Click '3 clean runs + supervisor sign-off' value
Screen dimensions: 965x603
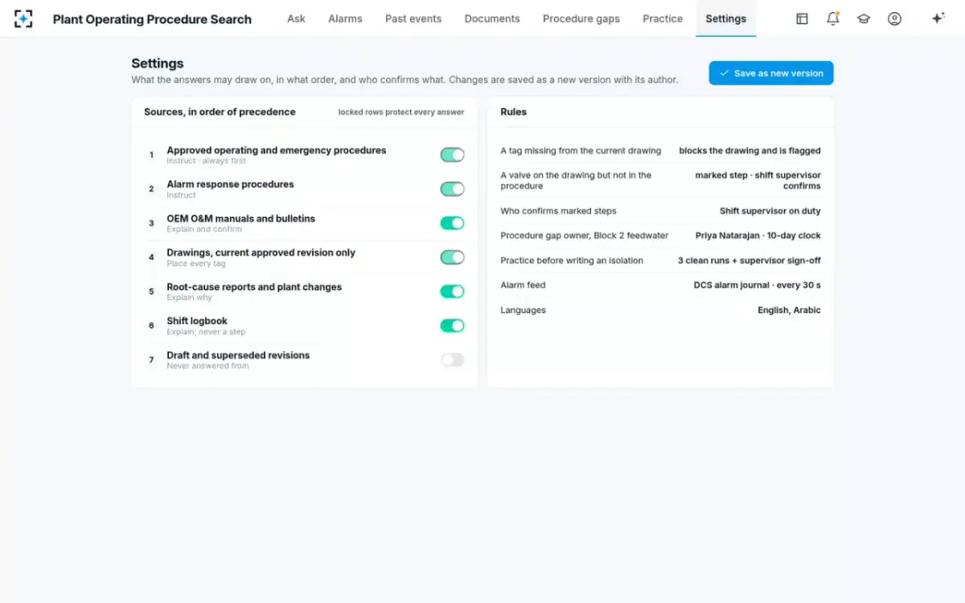[749, 260]
